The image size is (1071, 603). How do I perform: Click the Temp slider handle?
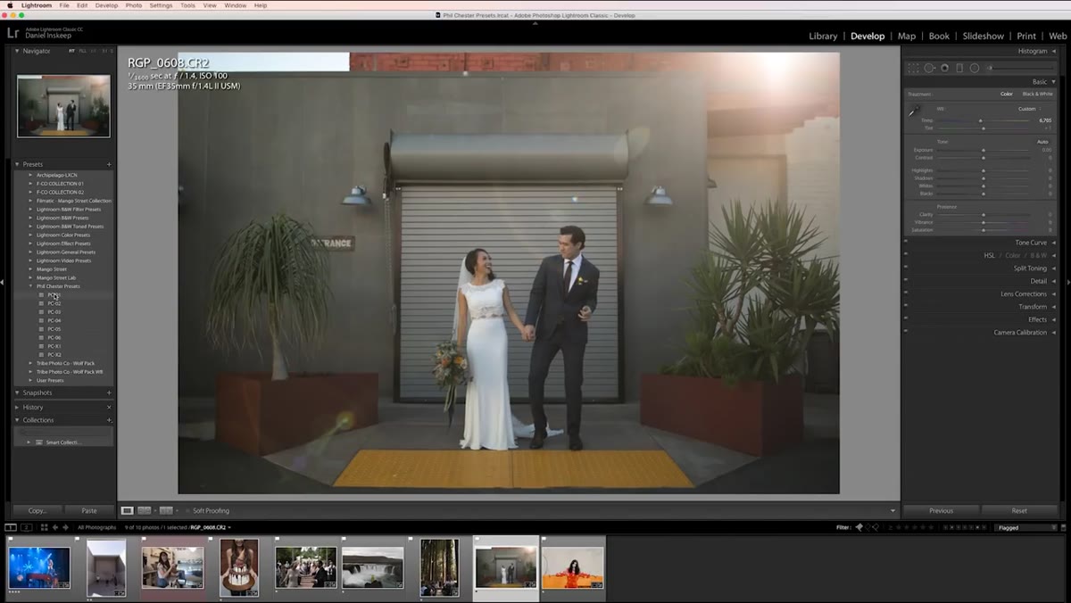(x=980, y=120)
